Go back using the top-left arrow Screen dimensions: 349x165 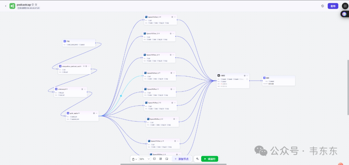5,6
